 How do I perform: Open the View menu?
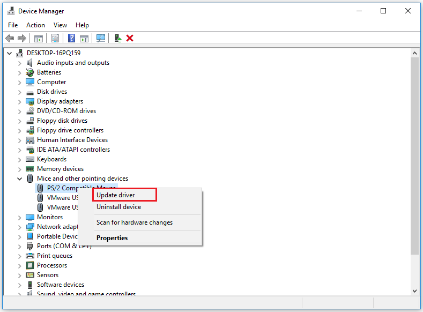coord(60,25)
